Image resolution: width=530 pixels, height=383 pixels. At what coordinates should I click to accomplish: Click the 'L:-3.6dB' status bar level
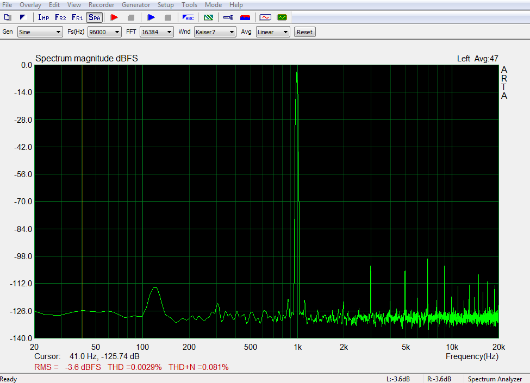(x=398, y=379)
